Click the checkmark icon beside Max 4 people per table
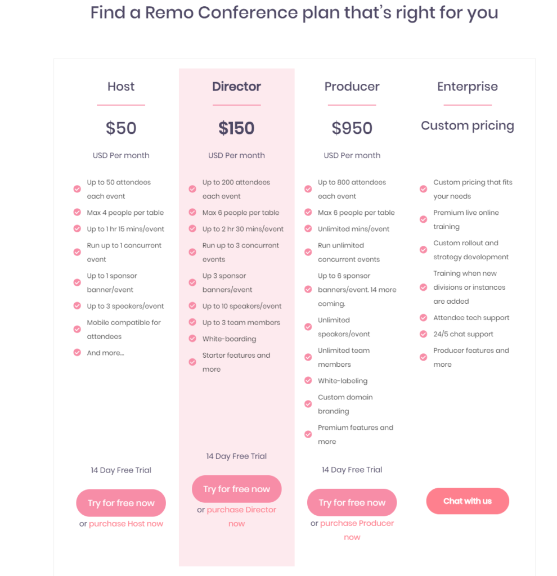The height and width of the screenshot is (576, 557). (77, 212)
